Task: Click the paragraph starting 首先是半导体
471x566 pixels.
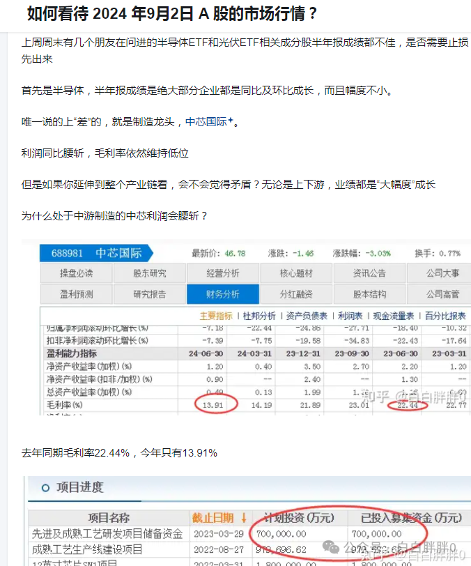Action: (x=208, y=90)
